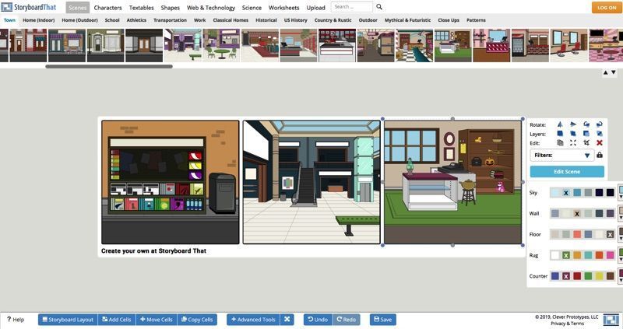Click the copy icon in Edit row
This screenshot has height=329, width=623.
pos(560,143)
